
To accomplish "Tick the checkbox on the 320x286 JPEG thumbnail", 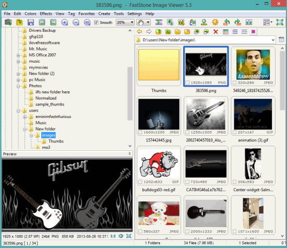I will pyautogui.click(x=234, y=83).
